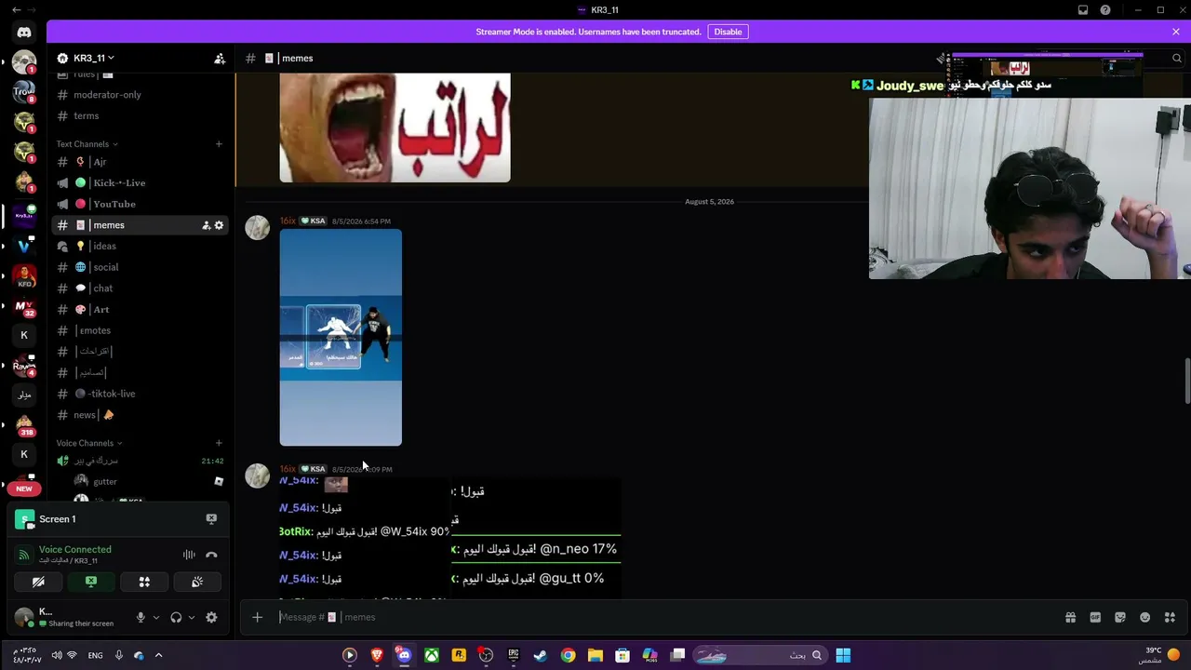Open File Explorer from the taskbar

pyautogui.click(x=595, y=655)
